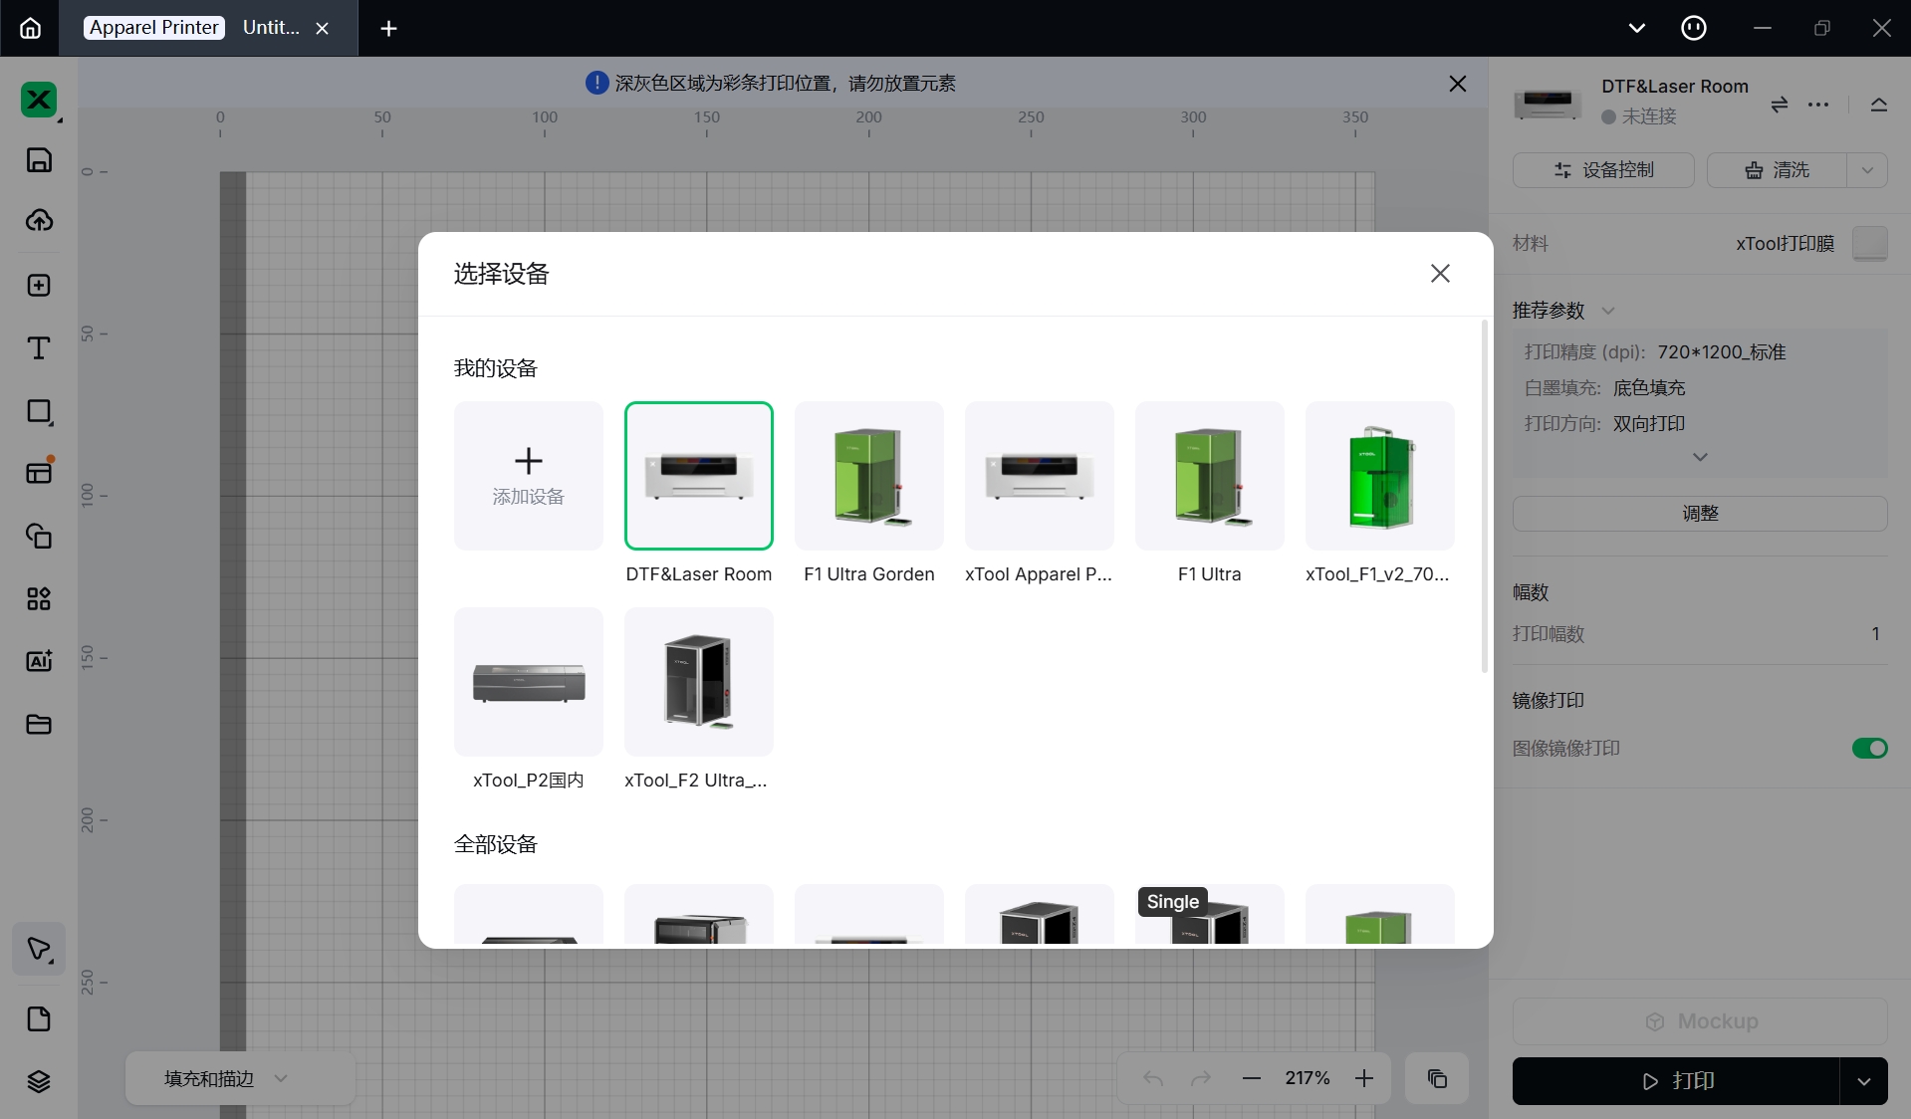Expand more recommended parameters chevron

(x=1700, y=457)
